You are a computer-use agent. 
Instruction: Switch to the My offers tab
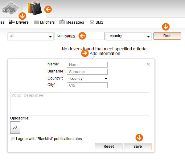(x=47, y=22)
